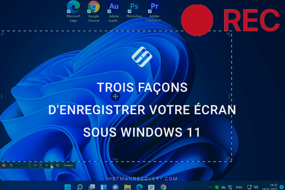
Task: Click the top edge handle of the selection
Action: (115, 33)
